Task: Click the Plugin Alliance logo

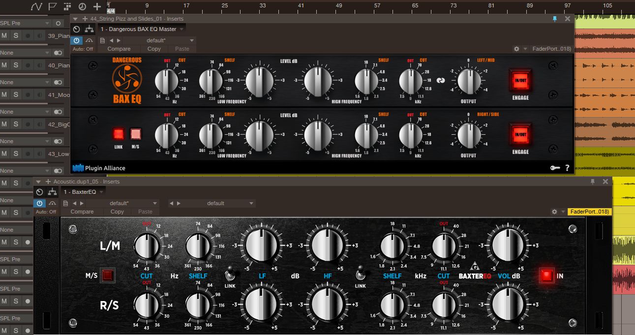Action: coord(99,168)
